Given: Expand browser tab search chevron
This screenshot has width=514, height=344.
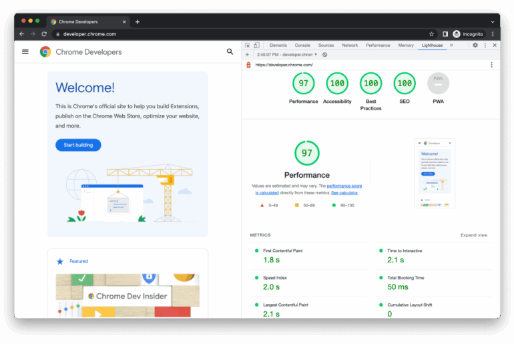Looking at the screenshot, I should click(x=493, y=21).
